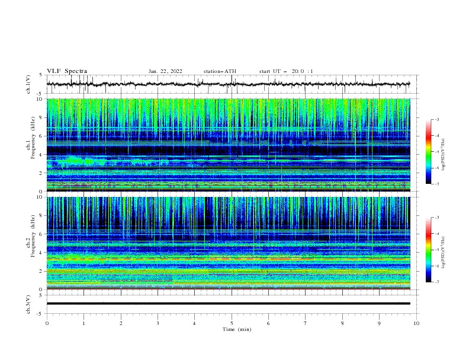
Task: Click the "7" tick on time axis
Action: [x=306, y=323]
